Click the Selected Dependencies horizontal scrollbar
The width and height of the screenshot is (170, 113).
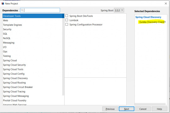[150, 104]
